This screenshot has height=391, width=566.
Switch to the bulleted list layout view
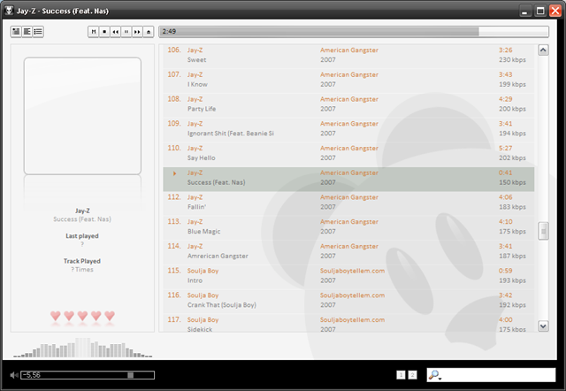coord(38,32)
